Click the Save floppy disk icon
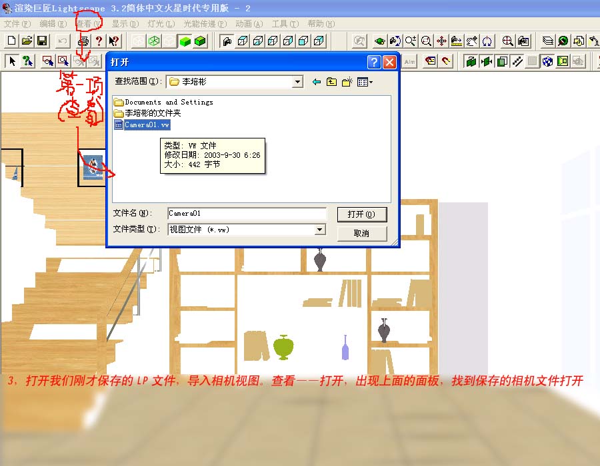The image size is (600, 466). pos(42,41)
